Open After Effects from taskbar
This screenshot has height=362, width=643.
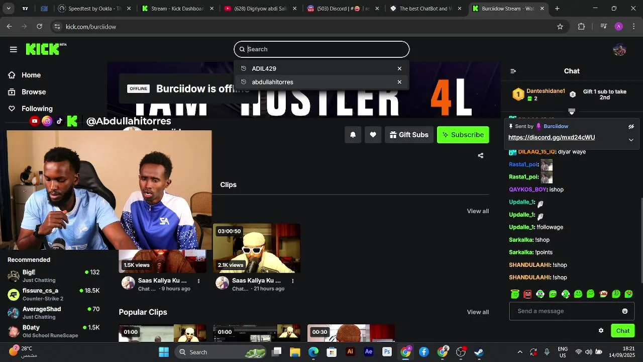368,352
